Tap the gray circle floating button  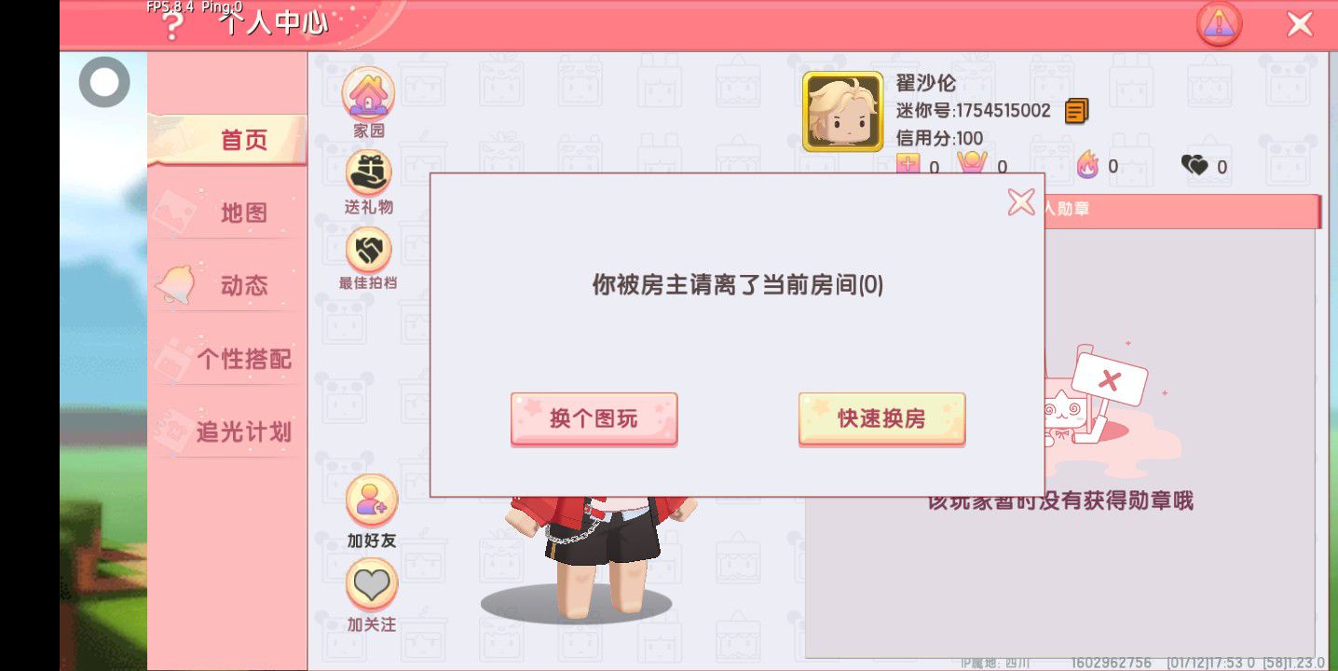pos(104,82)
